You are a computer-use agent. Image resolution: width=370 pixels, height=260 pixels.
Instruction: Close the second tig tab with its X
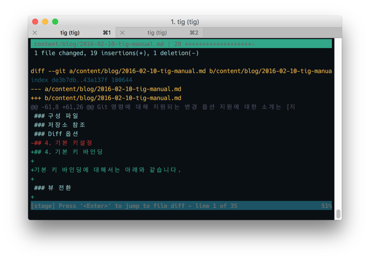122,33
